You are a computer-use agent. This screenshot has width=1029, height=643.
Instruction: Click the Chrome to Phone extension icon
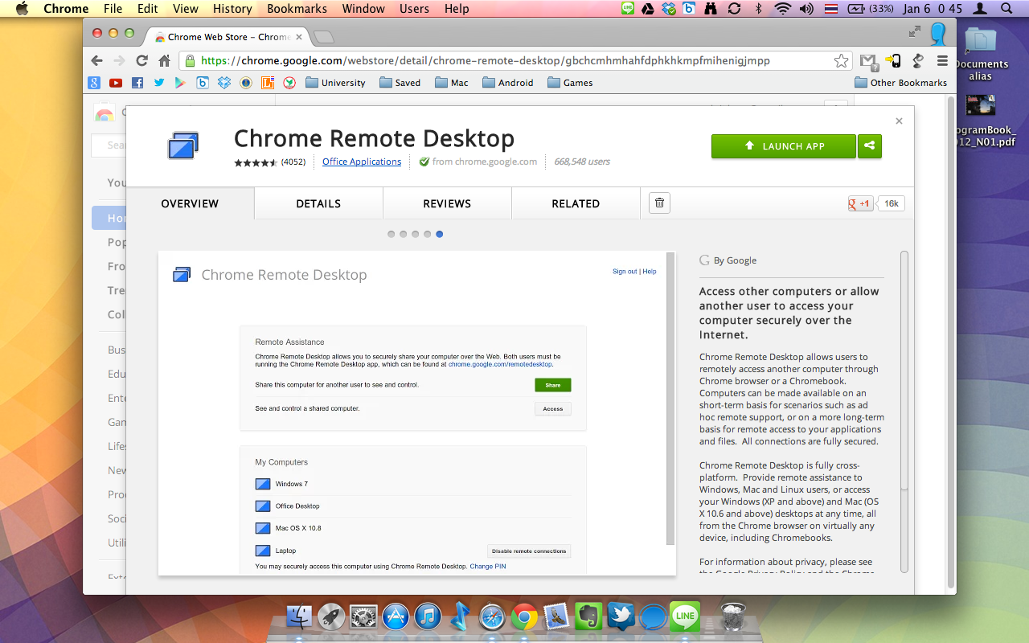[x=893, y=61]
